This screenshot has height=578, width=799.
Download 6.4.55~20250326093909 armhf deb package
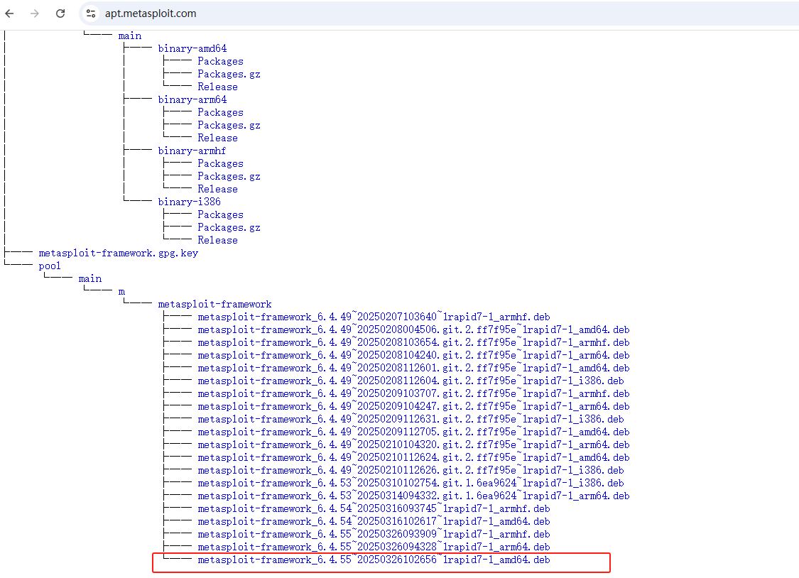tap(374, 534)
